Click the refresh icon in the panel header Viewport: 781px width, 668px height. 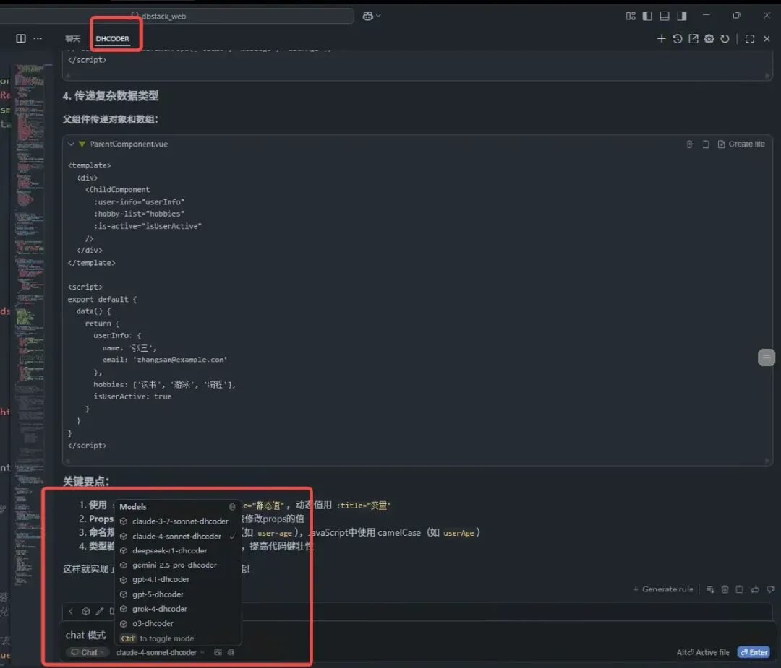coord(725,39)
